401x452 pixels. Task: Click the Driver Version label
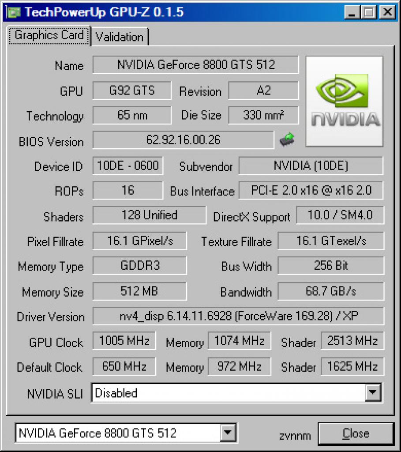pos(51,317)
